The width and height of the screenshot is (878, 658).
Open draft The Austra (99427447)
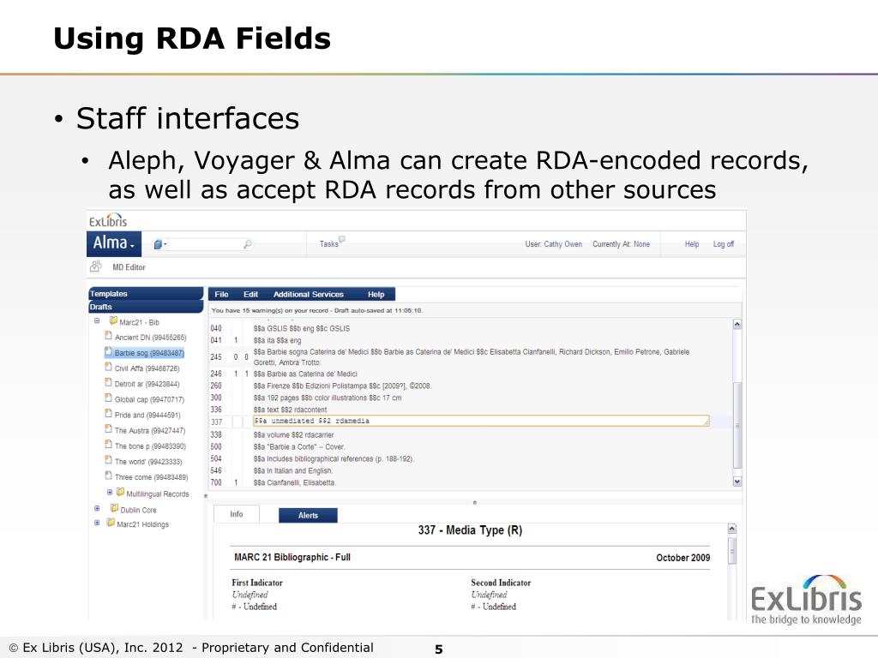149,431
